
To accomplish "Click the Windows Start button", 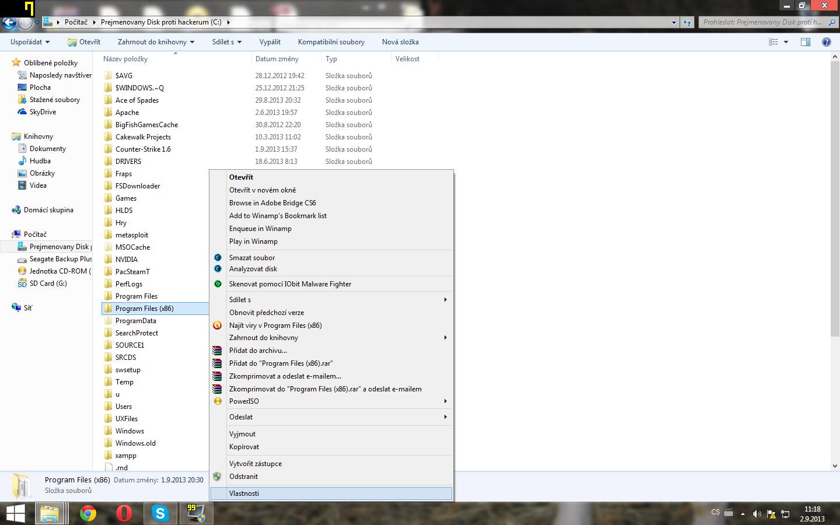I will pyautogui.click(x=15, y=513).
